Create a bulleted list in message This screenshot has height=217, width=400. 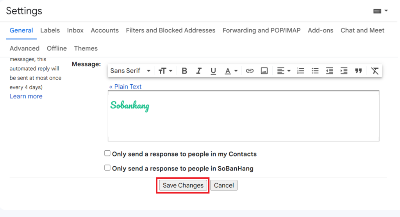click(x=315, y=71)
